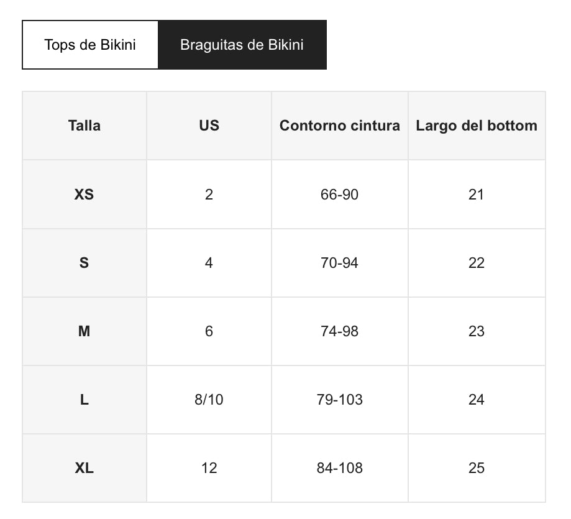Click bottom length value 21

pos(477,195)
